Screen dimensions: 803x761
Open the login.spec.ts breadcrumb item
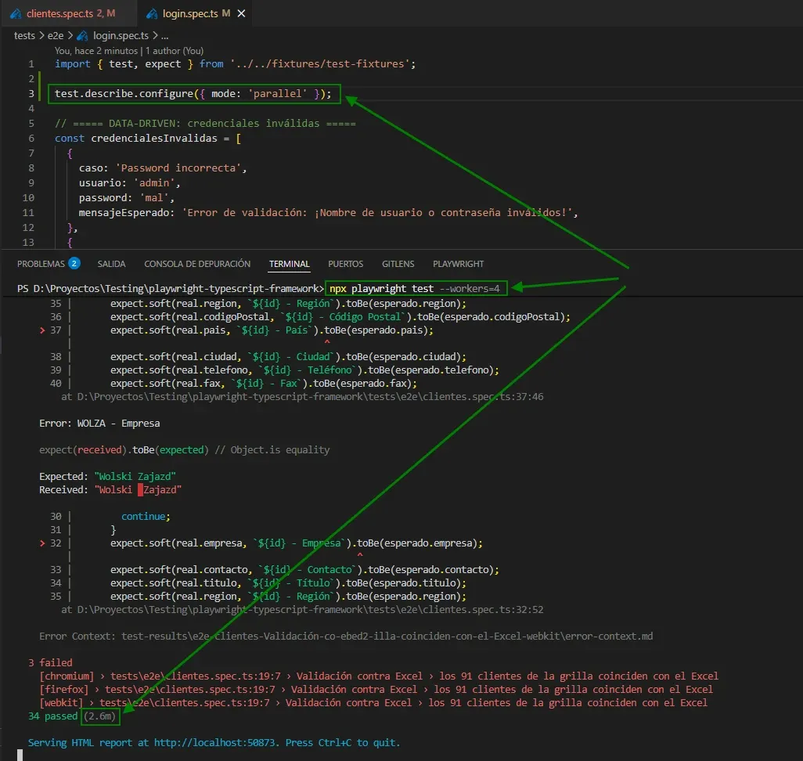[x=121, y=36]
